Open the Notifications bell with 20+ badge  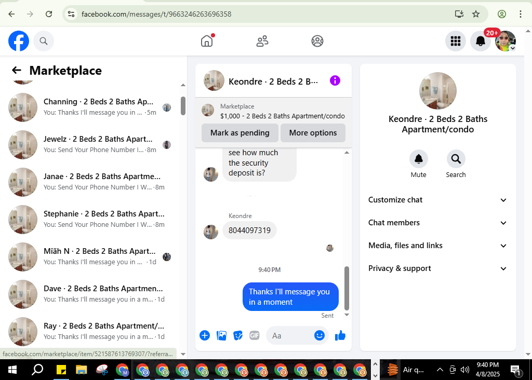pyautogui.click(x=481, y=41)
